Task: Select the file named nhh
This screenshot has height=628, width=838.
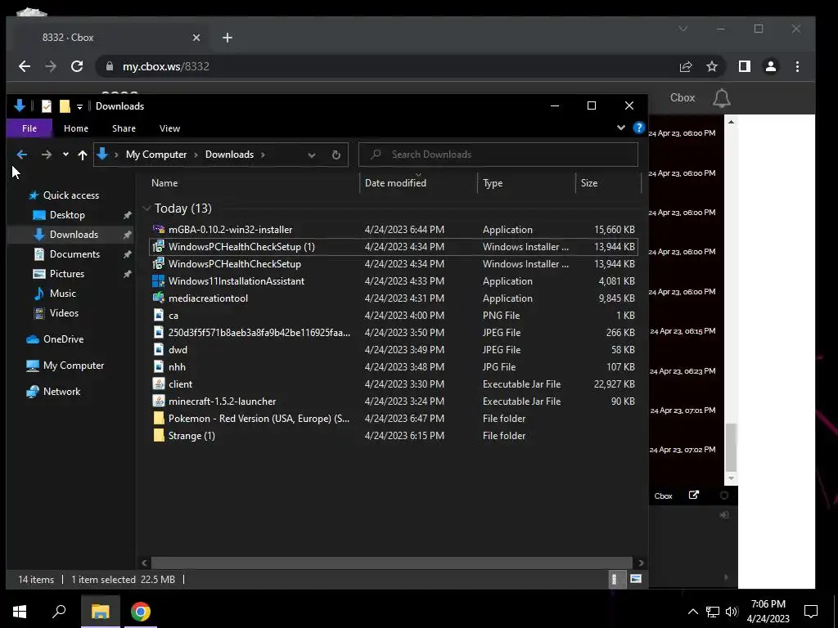Action: click(177, 367)
